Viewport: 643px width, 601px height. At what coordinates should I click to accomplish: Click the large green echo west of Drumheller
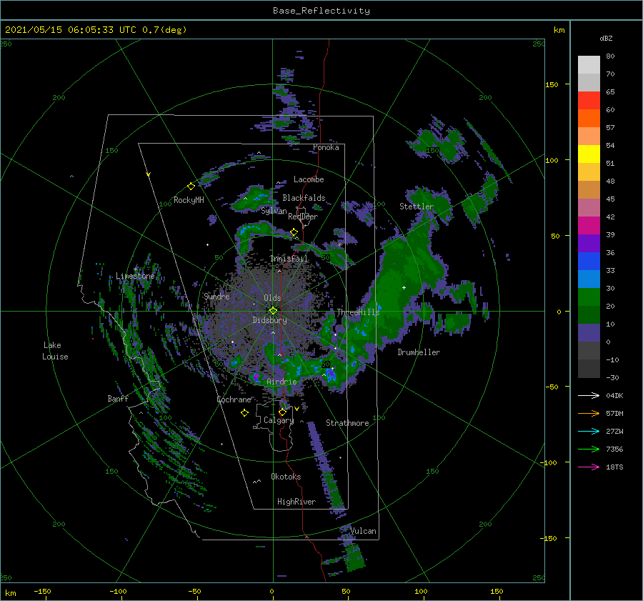pyautogui.click(x=394, y=287)
